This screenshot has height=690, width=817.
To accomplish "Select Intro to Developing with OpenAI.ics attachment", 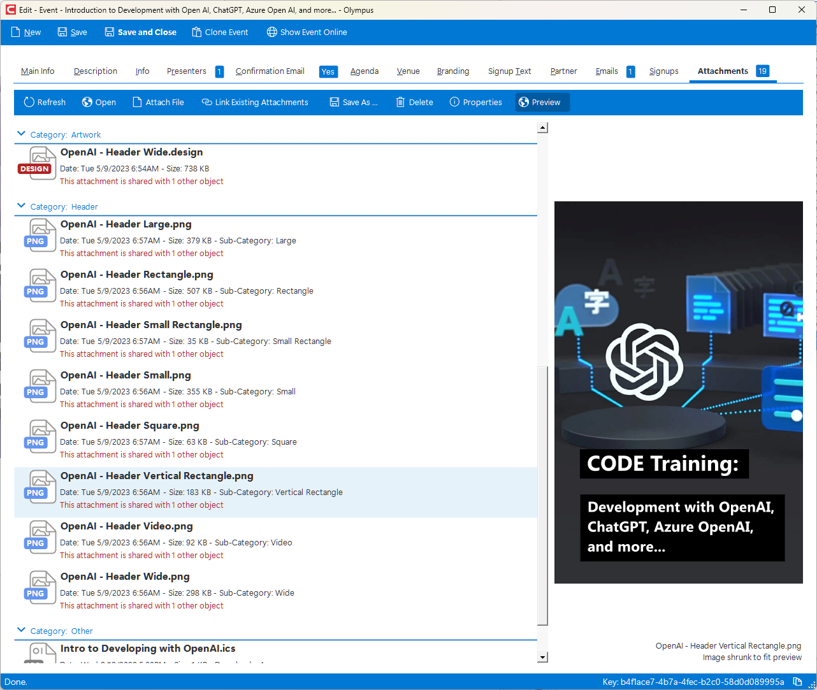I will point(148,649).
